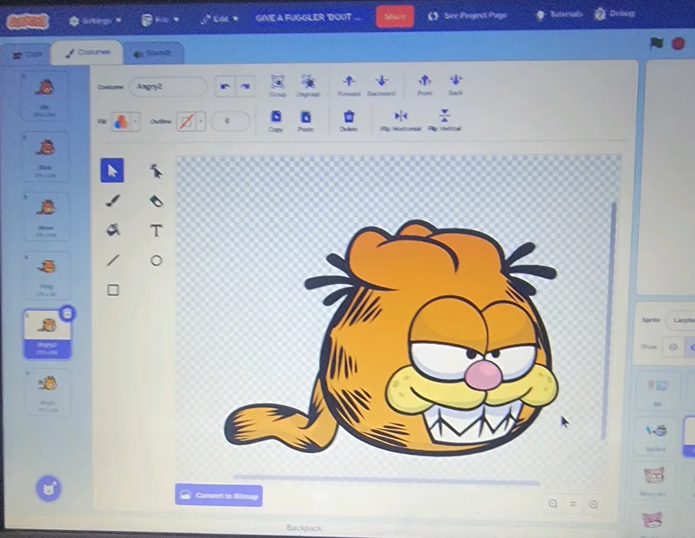Click the Outline no-color swatch

[187, 121]
